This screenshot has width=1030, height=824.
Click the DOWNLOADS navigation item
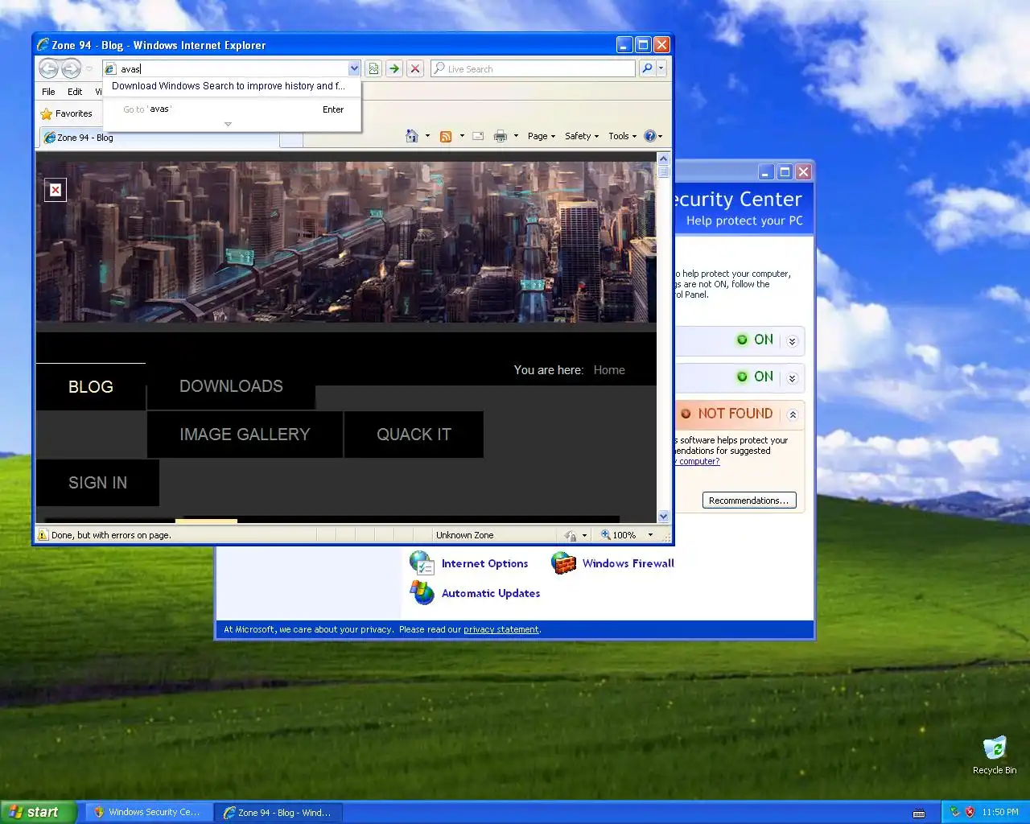tap(231, 386)
